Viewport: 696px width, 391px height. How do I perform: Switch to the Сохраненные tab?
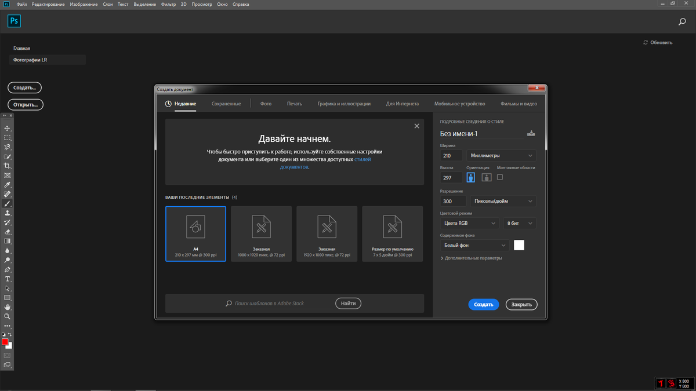(226, 104)
